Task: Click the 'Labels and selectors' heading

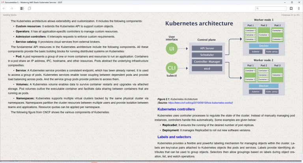Action: click(174, 137)
